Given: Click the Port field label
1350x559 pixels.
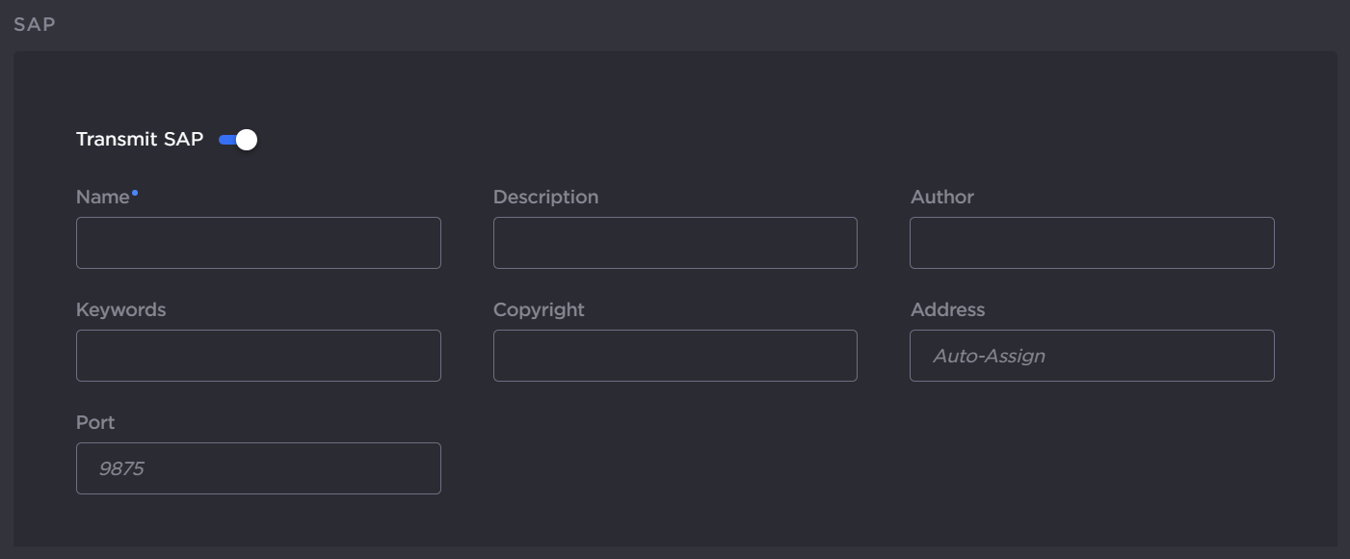Looking at the screenshot, I should pyautogui.click(x=95, y=423).
